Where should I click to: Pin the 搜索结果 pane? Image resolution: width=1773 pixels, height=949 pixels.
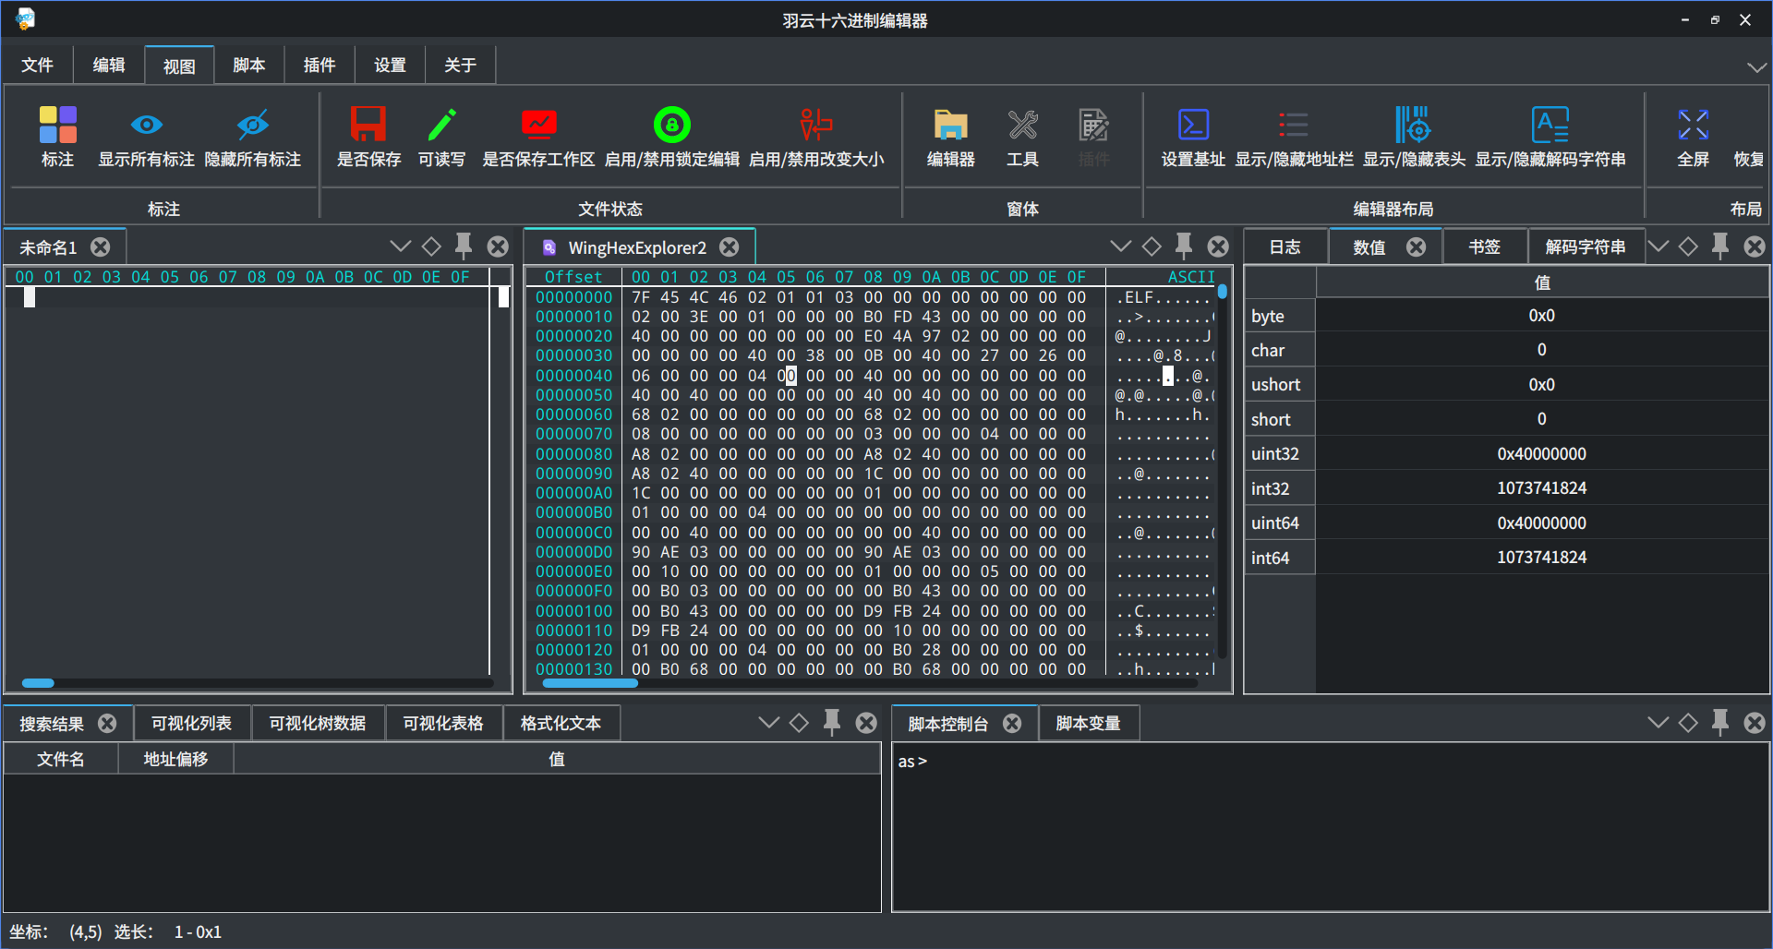pos(832,722)
